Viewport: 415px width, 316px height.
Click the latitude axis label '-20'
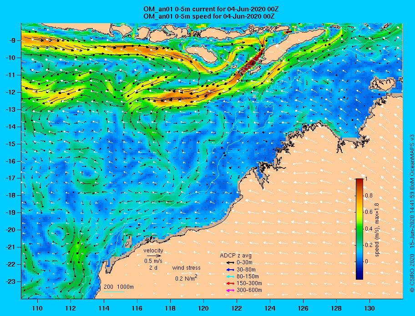[x=11, y=230]
